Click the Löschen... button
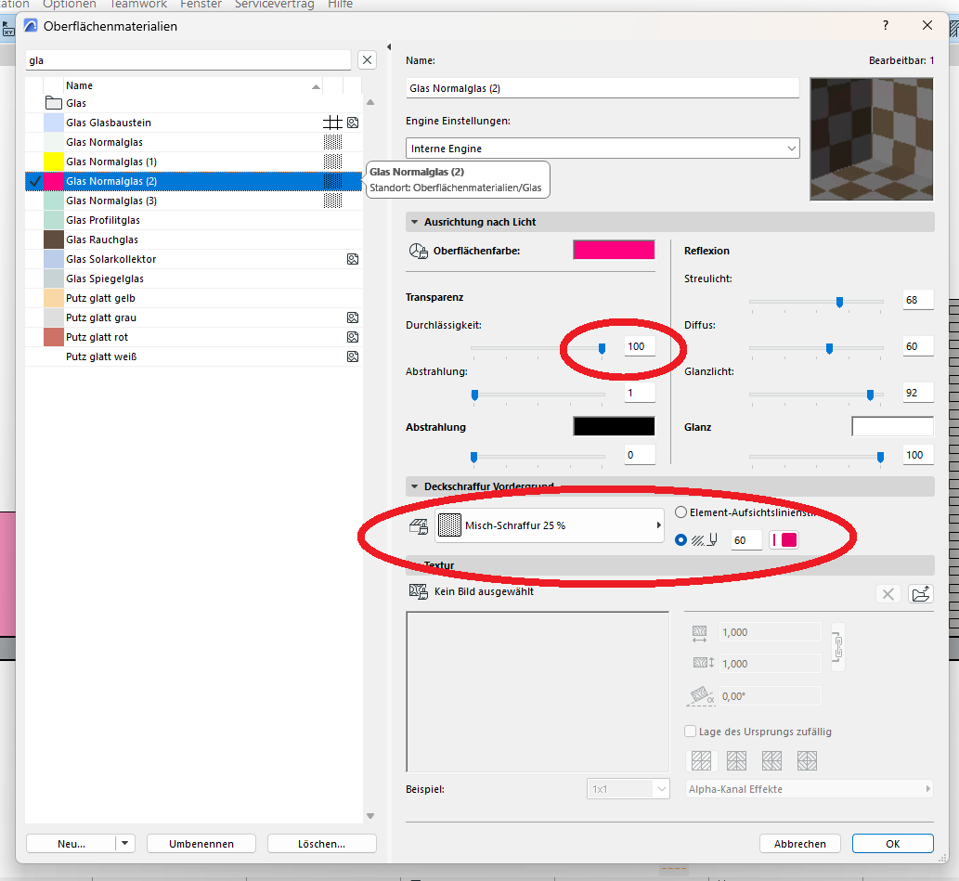 point(322,844)
